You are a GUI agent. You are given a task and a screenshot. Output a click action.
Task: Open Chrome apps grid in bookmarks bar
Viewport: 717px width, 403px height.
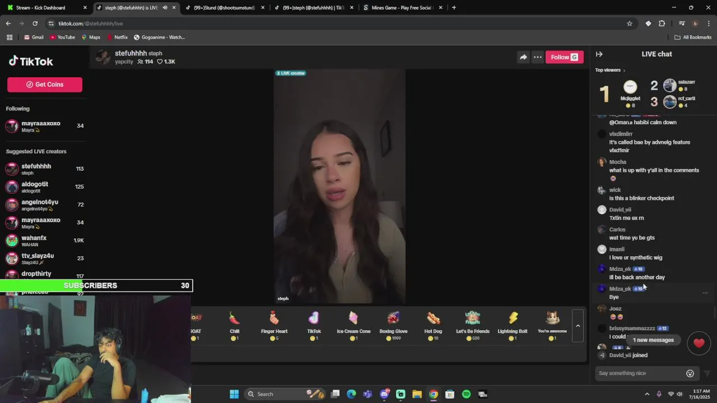coord(10,38)
